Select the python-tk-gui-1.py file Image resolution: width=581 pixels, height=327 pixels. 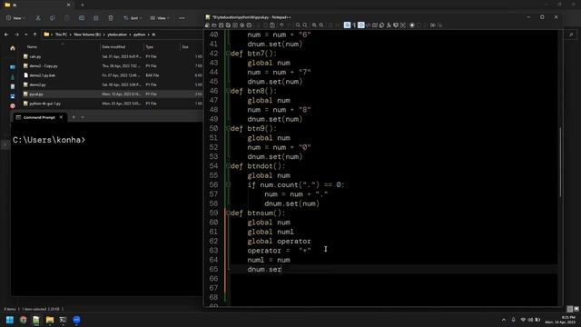(x=112, y=104)
